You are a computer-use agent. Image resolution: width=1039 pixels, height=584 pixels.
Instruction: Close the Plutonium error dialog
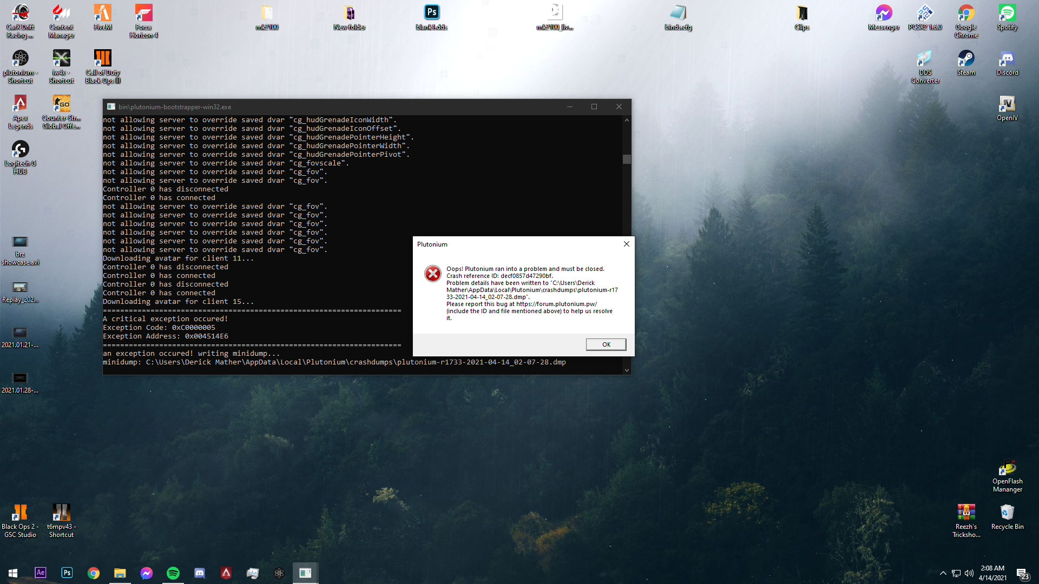tap(627, 244)
